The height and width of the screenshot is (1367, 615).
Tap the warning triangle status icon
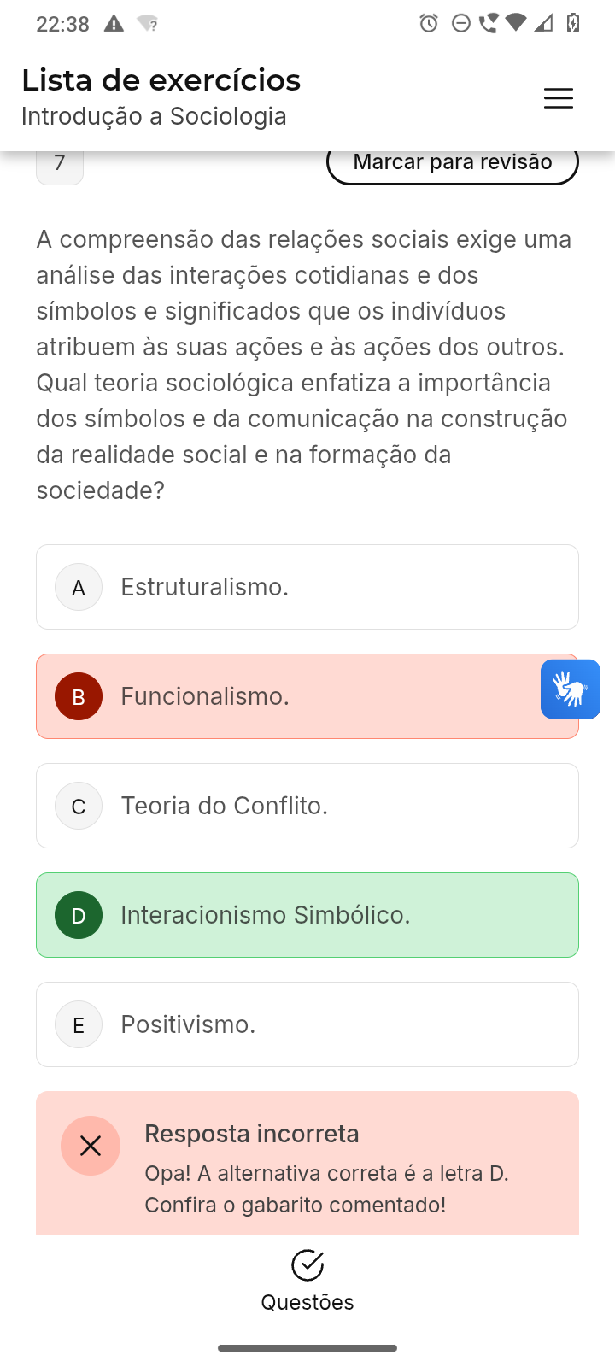pyautogui.click(x=114, y=23)
